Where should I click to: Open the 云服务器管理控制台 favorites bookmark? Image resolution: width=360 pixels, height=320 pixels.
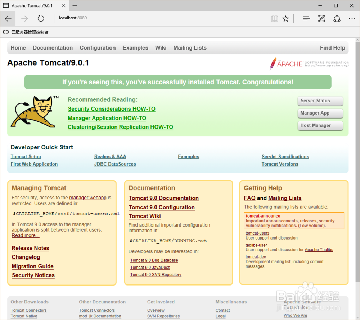click(x=26, y=32)
